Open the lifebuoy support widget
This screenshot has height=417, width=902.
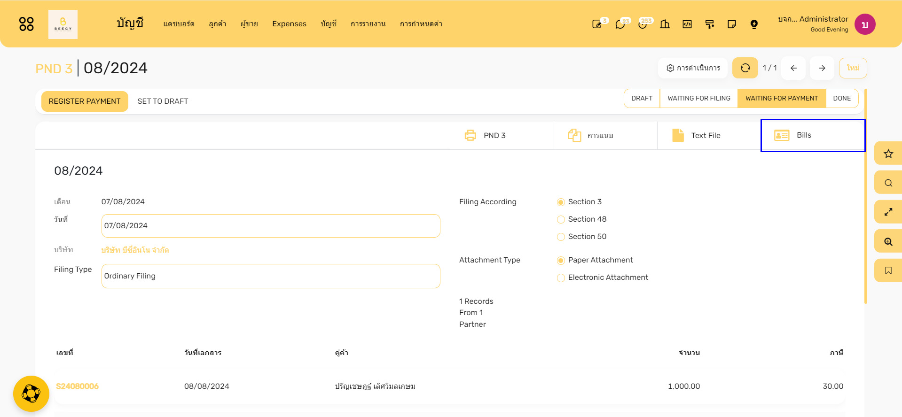click(31, 394)
